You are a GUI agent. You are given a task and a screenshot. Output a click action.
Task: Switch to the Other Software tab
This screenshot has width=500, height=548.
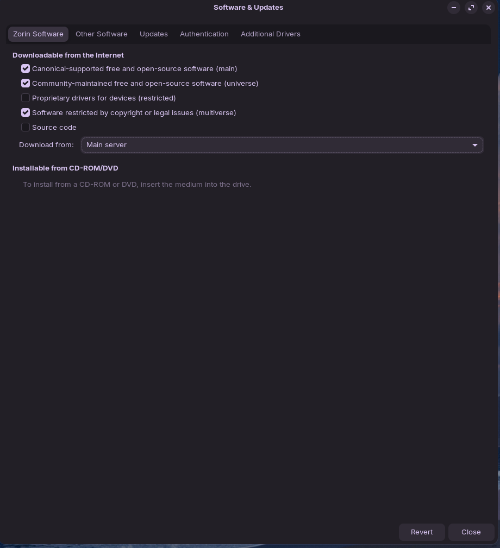(102, 34)
